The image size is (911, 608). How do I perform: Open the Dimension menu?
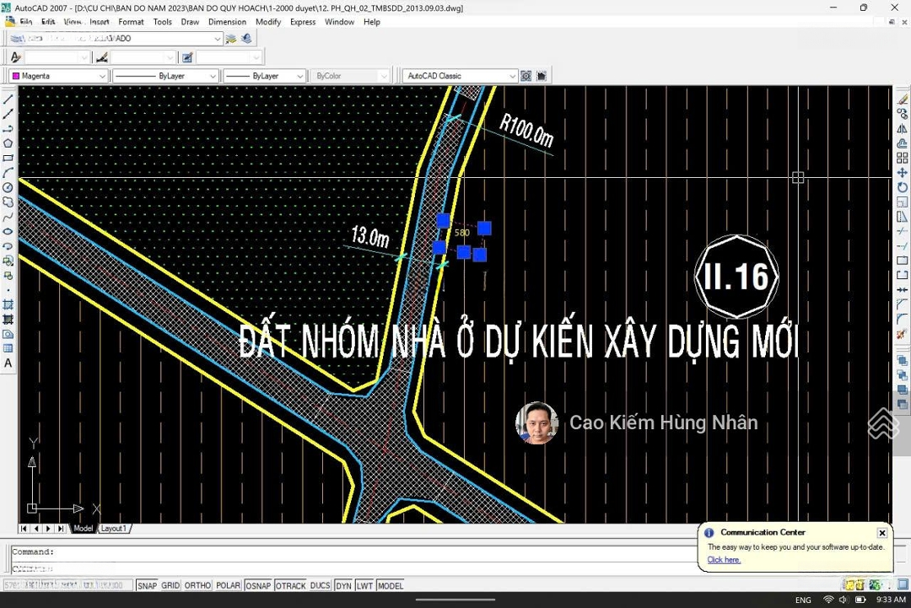pos(227,22)
